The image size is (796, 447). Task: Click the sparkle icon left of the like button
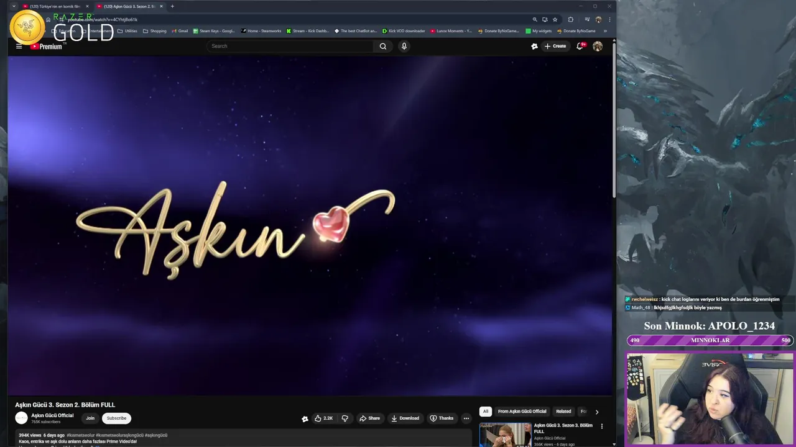pos(305,418)
